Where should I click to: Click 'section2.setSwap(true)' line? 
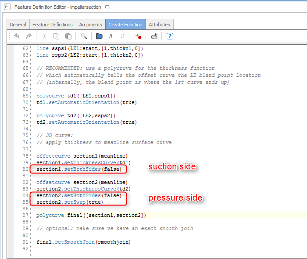click(70, 202)
